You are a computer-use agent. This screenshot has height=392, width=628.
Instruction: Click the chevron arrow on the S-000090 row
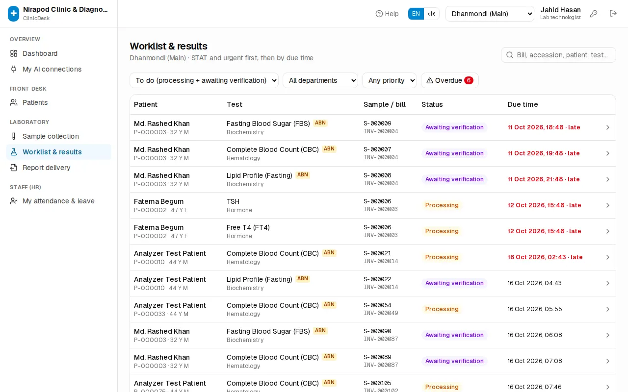click(608, 335)
